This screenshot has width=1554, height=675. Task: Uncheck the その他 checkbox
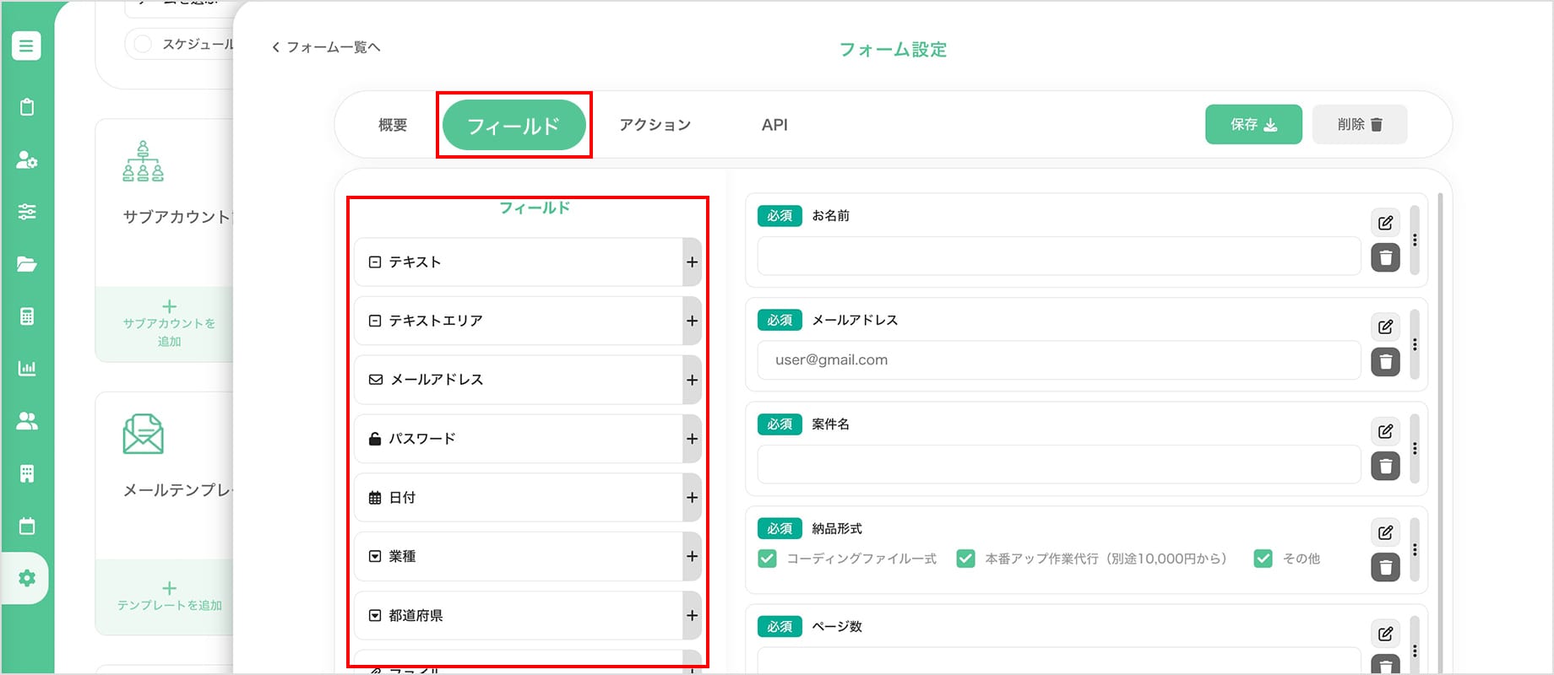pyautogui.click(x=1263, y=559)
